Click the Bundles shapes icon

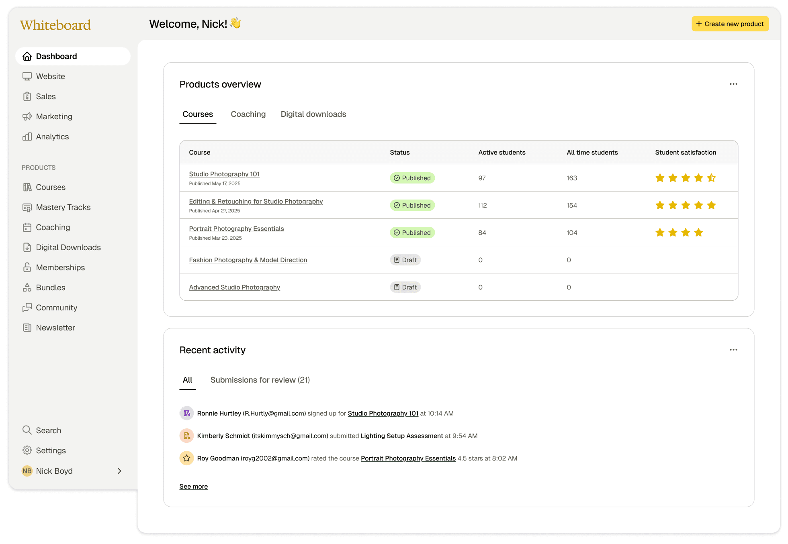[27, 287]
